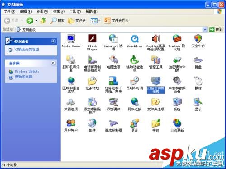The height and width of the screenshot is (169, 226).
Task: Open 文件夹选项 icon
Action: click(x=156, y=102)
